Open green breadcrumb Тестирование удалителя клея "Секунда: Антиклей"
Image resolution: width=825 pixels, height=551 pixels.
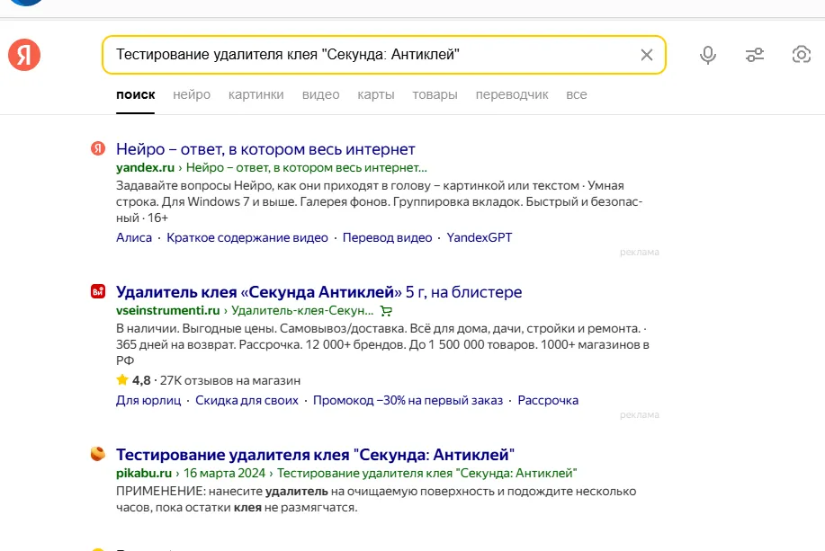click(426, 473)
